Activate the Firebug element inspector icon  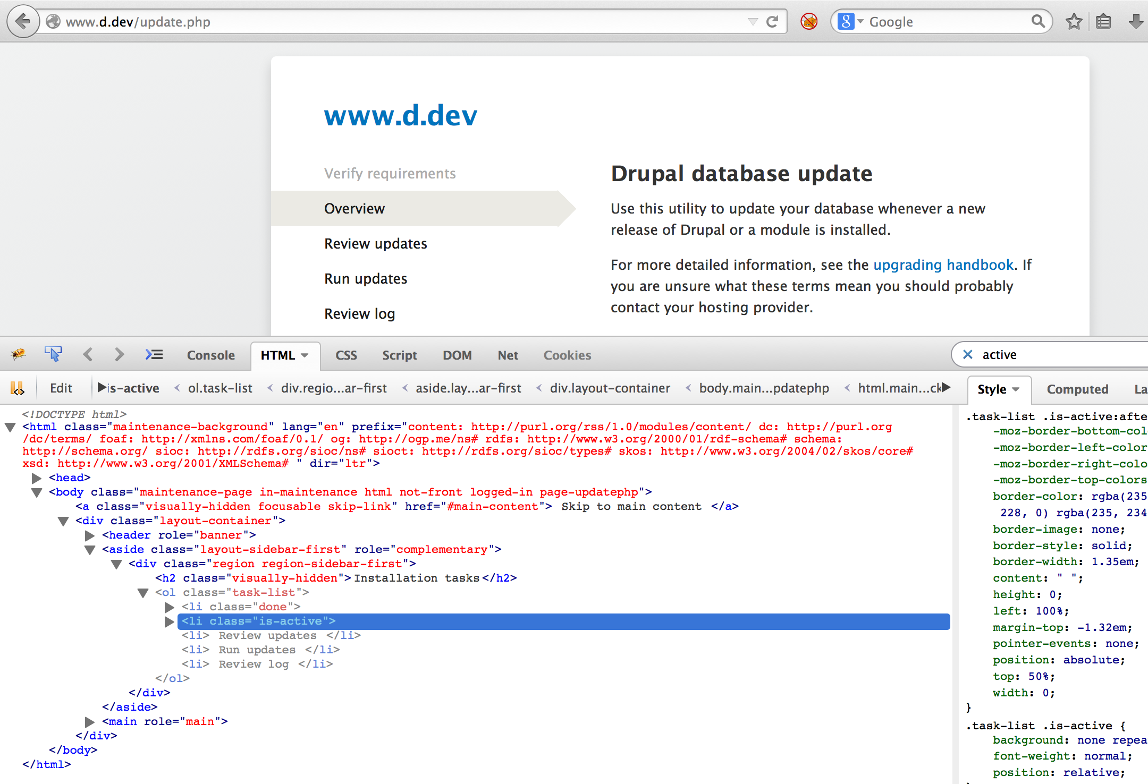click(x=53, y=354)
